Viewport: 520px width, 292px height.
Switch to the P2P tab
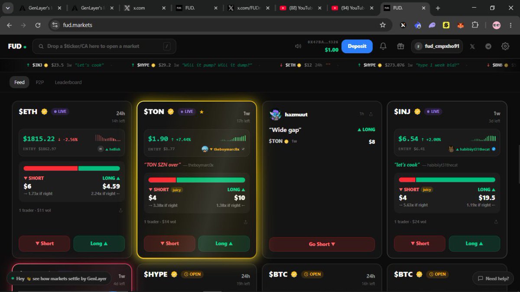click(x=40, y=82)
